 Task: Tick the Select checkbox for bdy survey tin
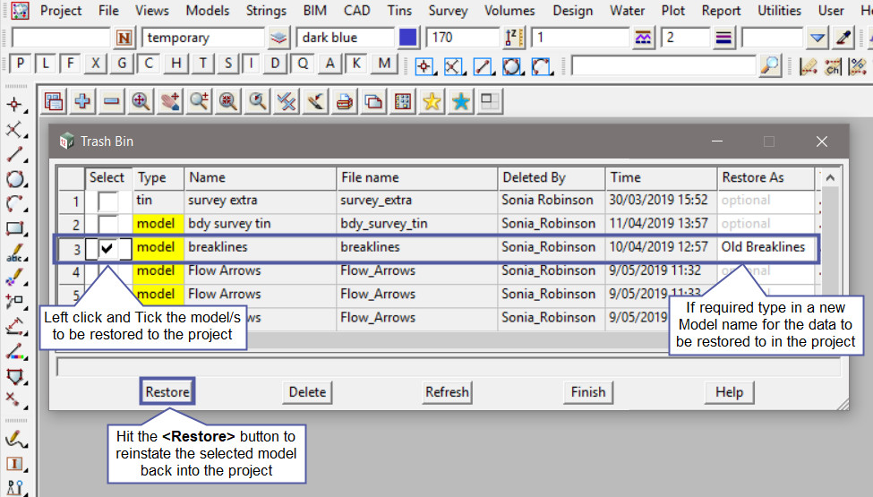pos(107,224)
